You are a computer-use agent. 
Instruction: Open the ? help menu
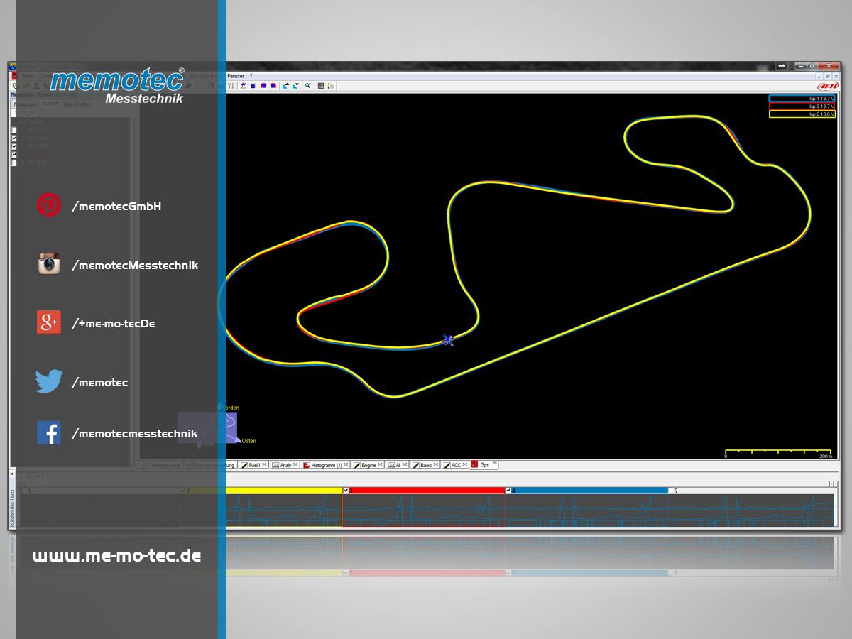251,76
